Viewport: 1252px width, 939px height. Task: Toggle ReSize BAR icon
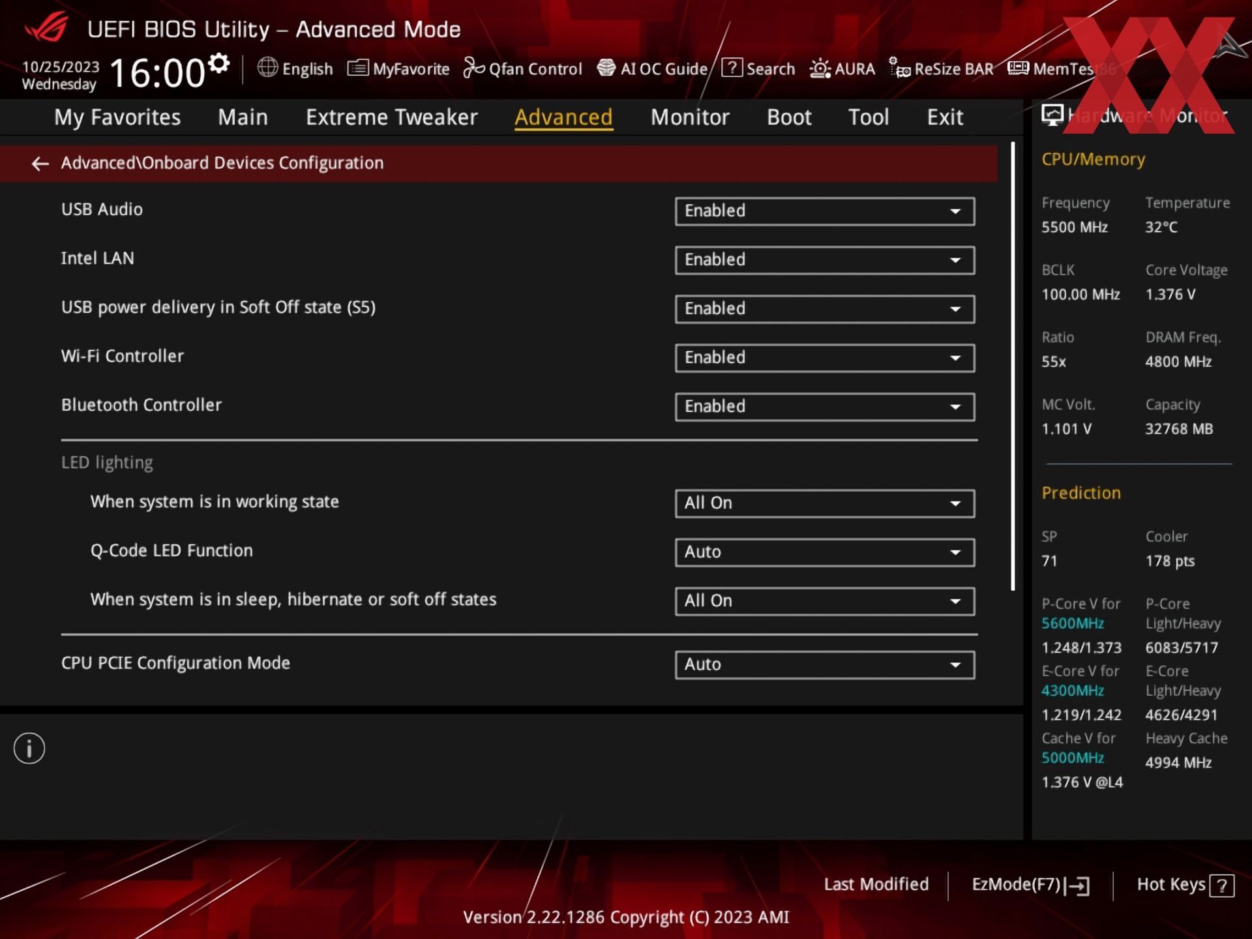click(900, 68)
